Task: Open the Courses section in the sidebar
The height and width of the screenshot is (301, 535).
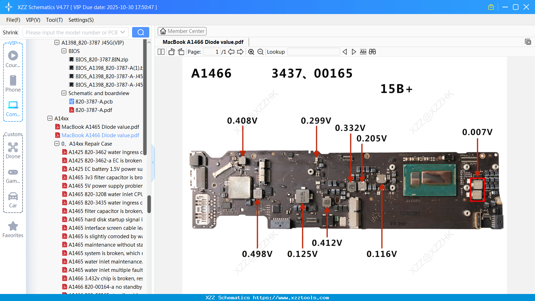Action: 13,59
